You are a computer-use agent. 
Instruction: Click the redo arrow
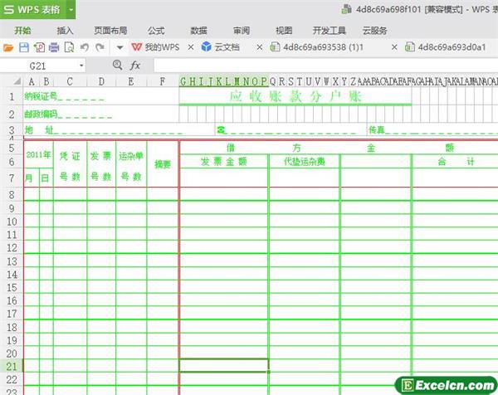tap(100, 47)
